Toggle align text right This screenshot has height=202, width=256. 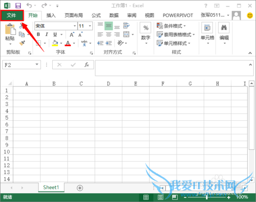click(x=117, y=34)
